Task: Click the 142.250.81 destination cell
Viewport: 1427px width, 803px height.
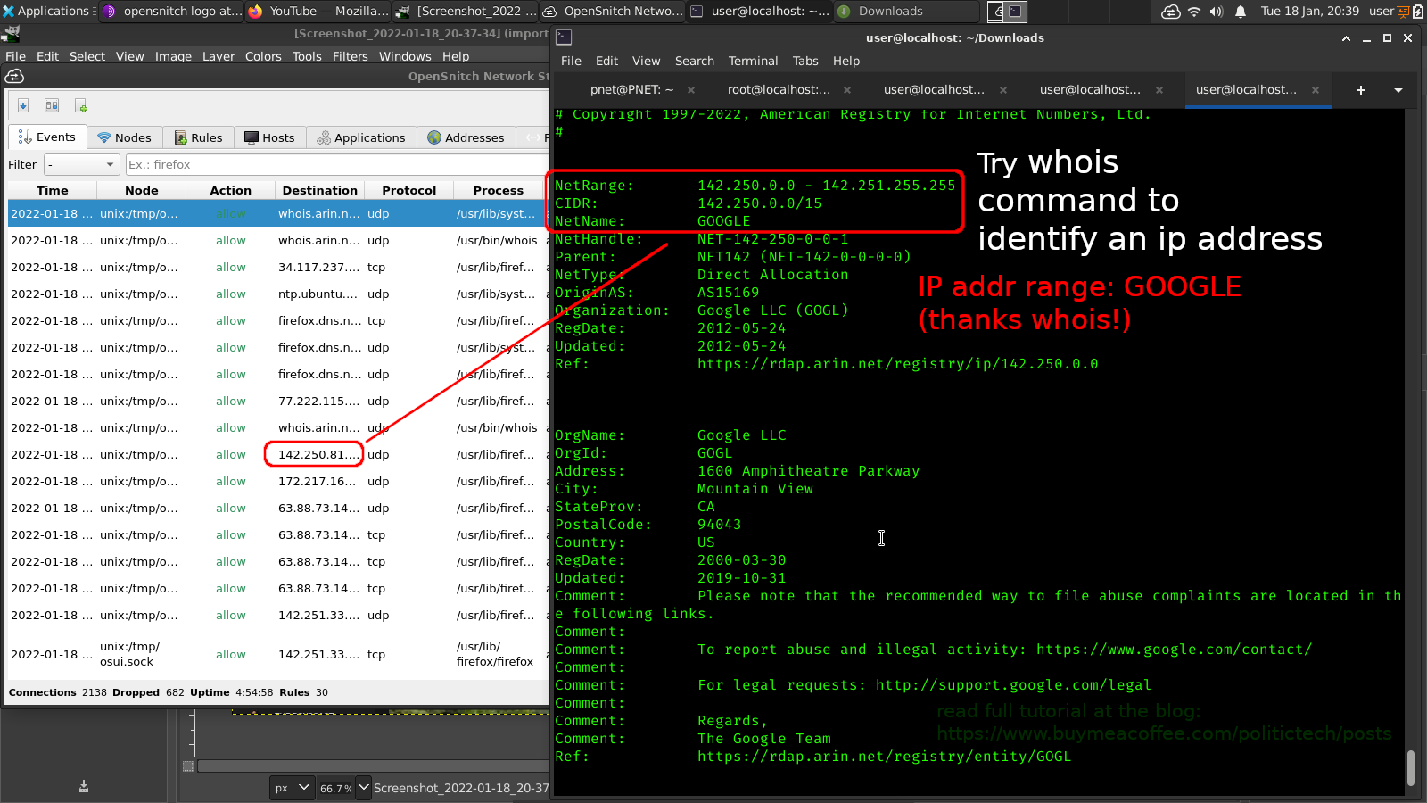Action: point(318,455)
